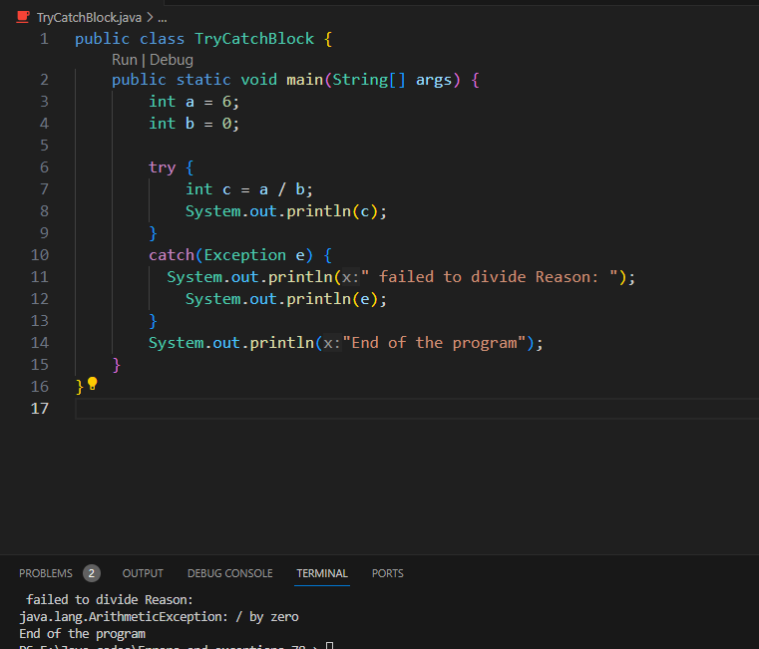759x649 pixels.
Task: Click terminal output 'failed to divide Reason:'
Action: (x=110, y=599)
